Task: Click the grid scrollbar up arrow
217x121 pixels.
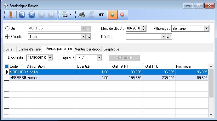Action: [x=211, y=66]
